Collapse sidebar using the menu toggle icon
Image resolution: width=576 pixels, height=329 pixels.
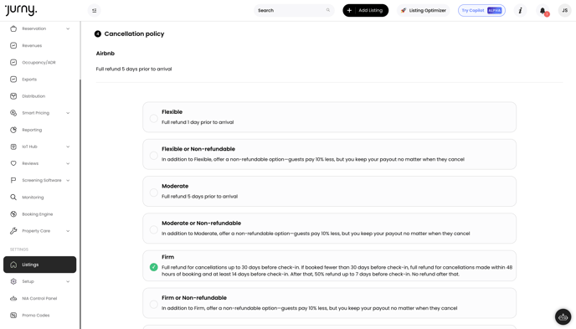click(x=95, y=11)
